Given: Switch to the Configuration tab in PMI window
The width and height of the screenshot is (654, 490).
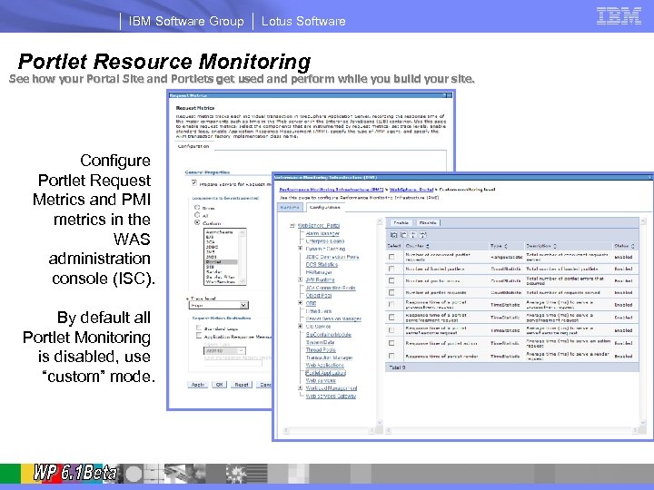Looking at the screenshot, I should (x=323, y=207).
